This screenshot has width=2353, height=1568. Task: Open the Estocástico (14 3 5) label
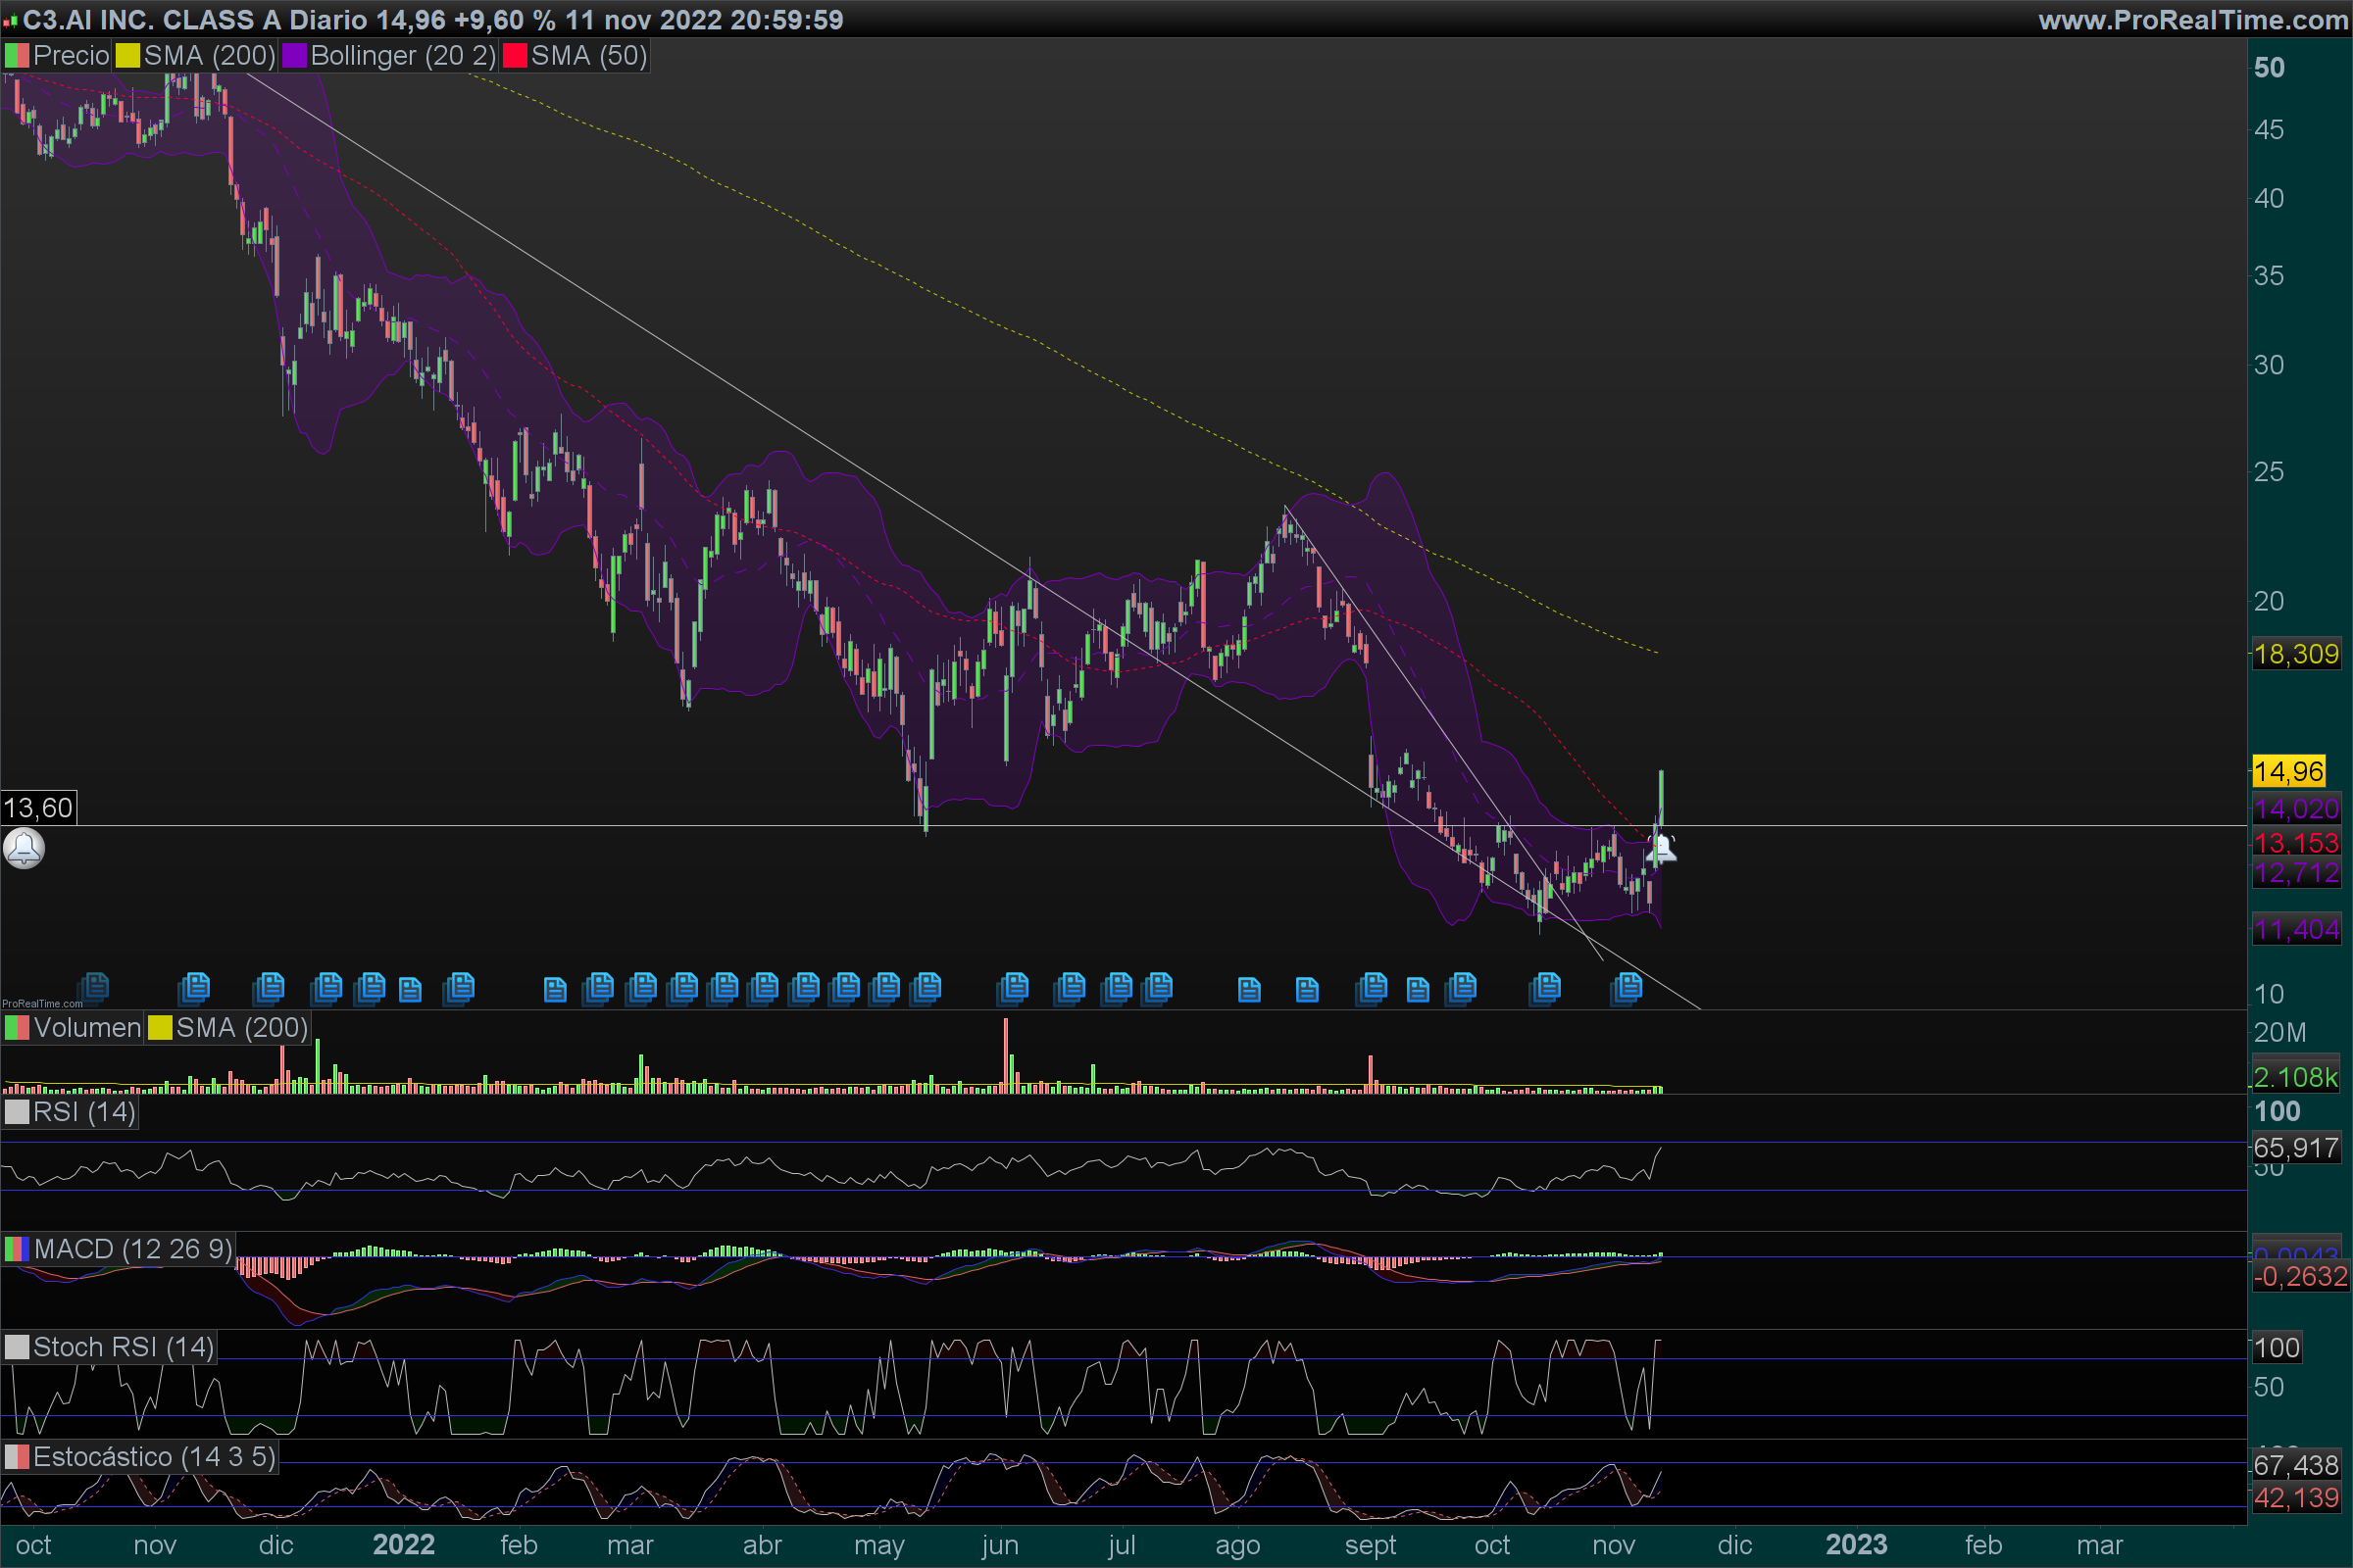(x=154, y=1457)
